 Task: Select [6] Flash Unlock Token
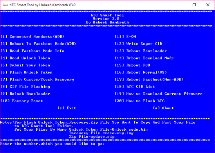(26, 72)
